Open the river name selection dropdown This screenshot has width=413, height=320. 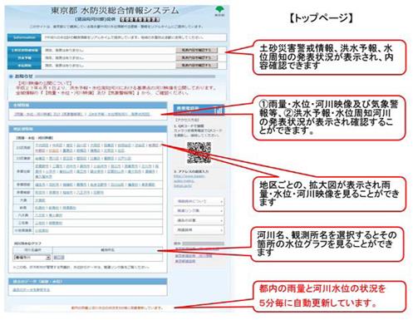pyautogui.click(x=32, y=258)
